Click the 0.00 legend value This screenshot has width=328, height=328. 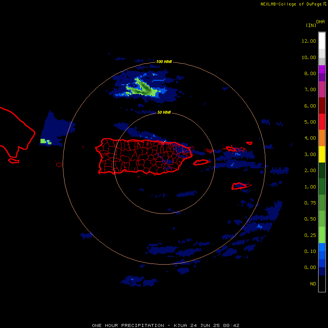[310, 268]
